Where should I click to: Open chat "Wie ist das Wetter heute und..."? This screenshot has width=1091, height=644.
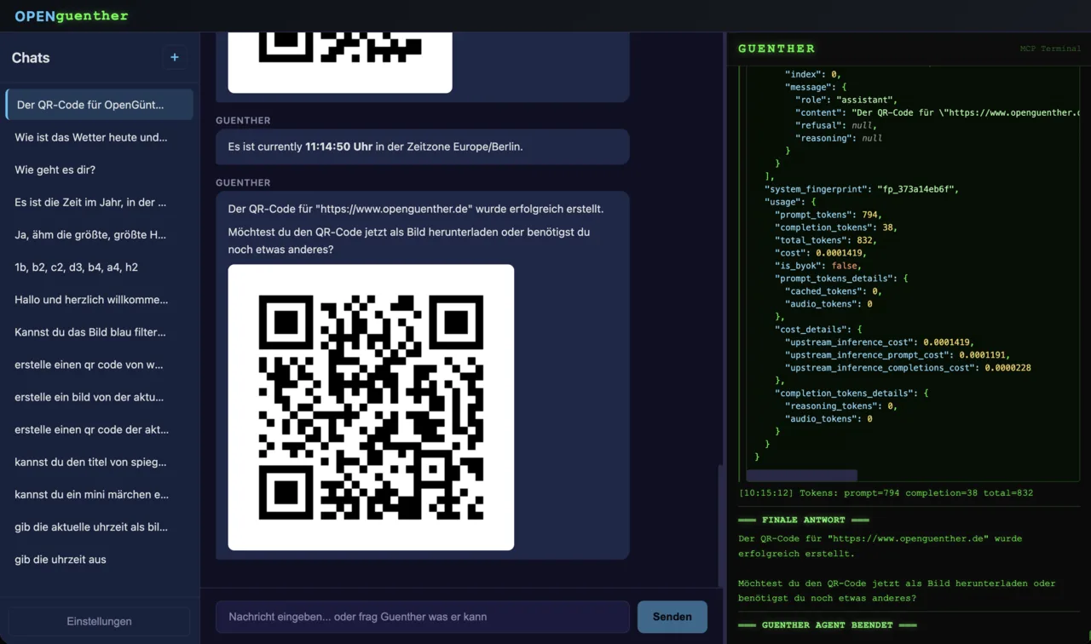pyautogui.click(x=100, y=137)
